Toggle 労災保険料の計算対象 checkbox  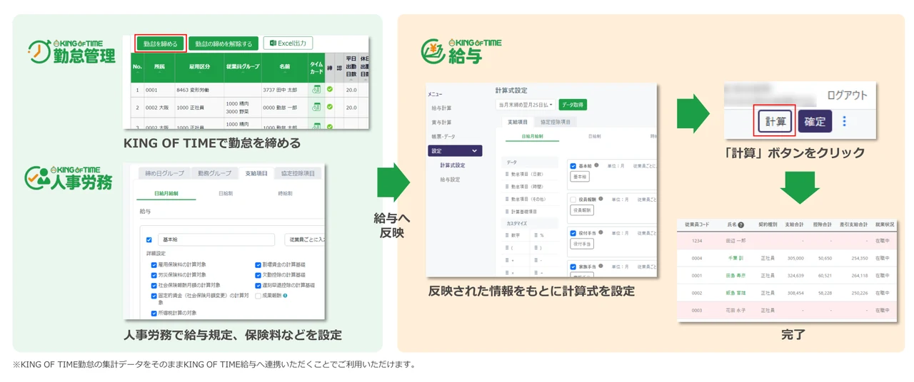[154, 274]
